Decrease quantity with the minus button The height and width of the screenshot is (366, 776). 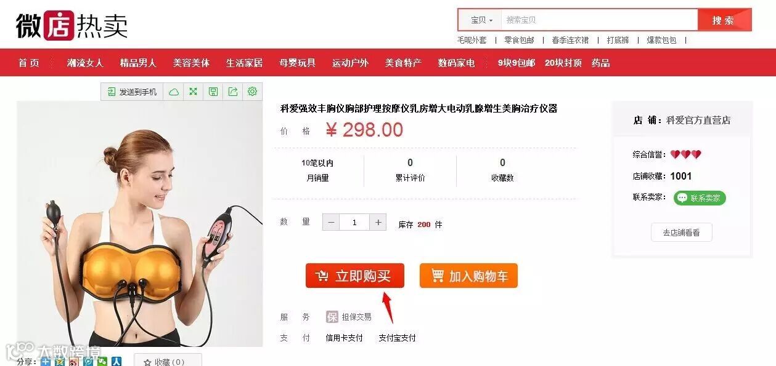331,222
